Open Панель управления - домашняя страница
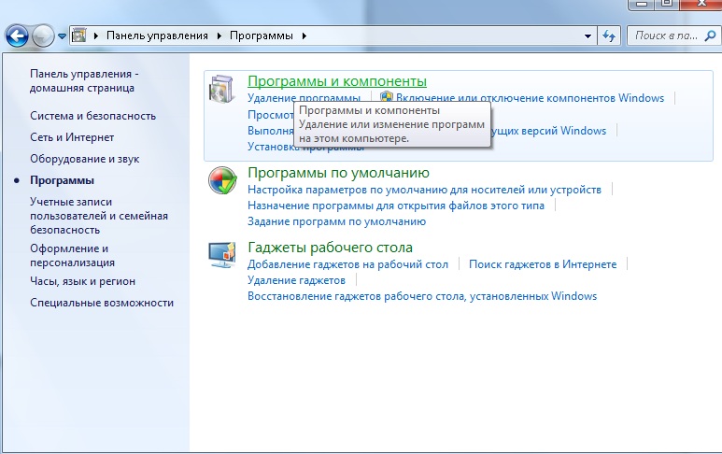Screen dimensions: 722x454 click(x=84, y=80)
